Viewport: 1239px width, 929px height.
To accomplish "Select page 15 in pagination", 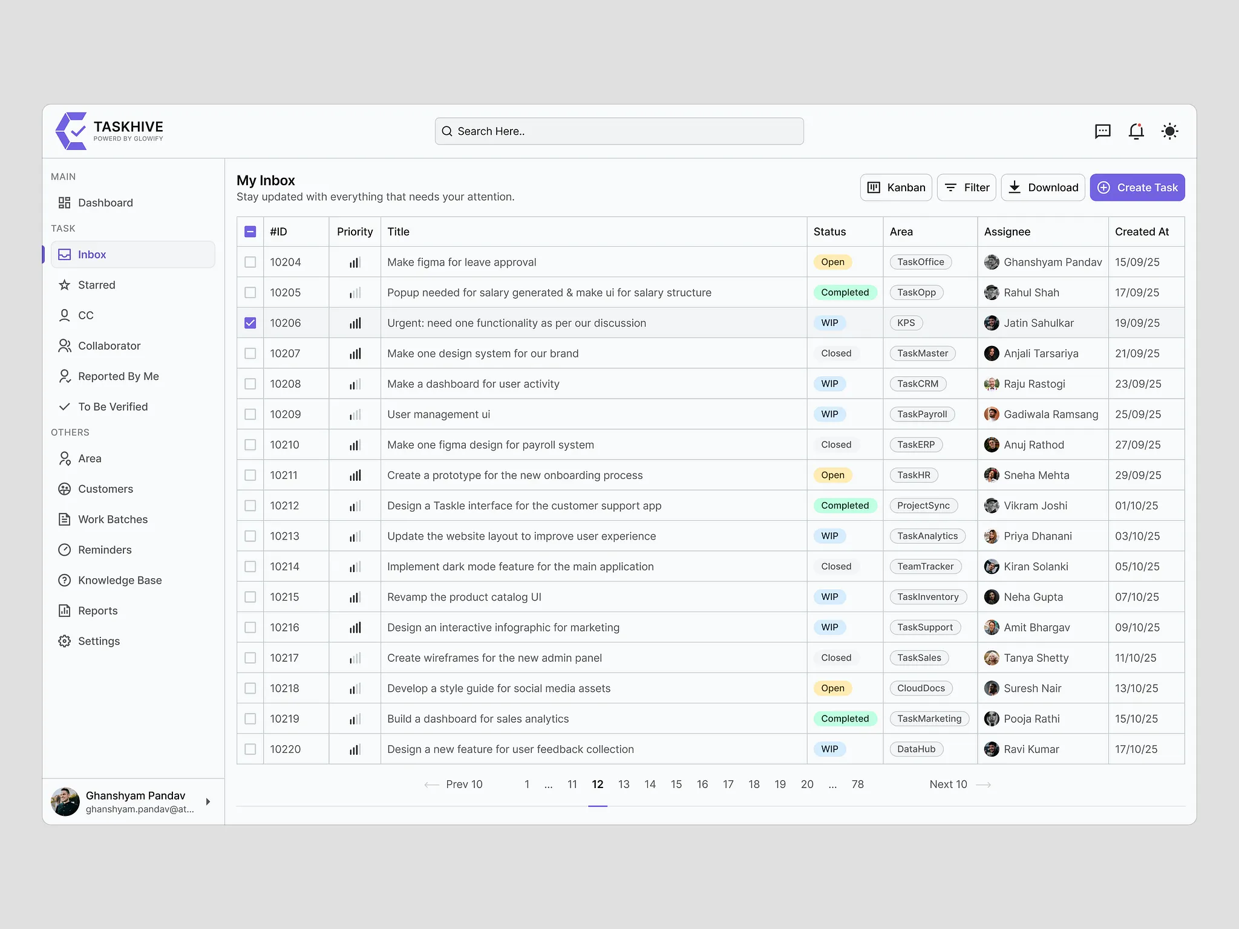I will 676,784.
